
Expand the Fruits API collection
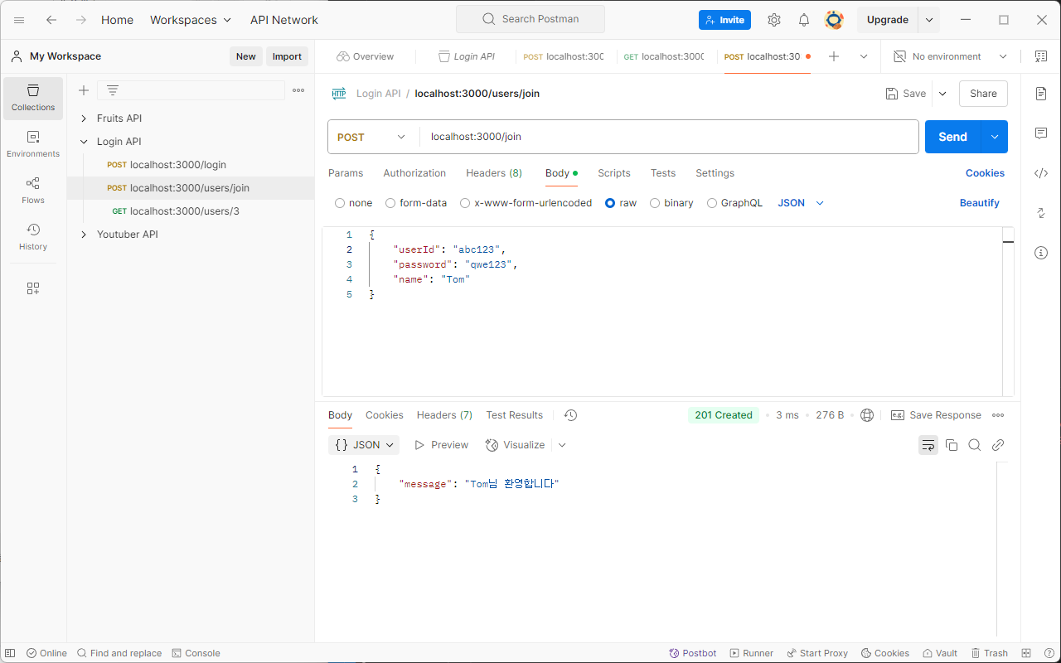(x=84, y=119)
